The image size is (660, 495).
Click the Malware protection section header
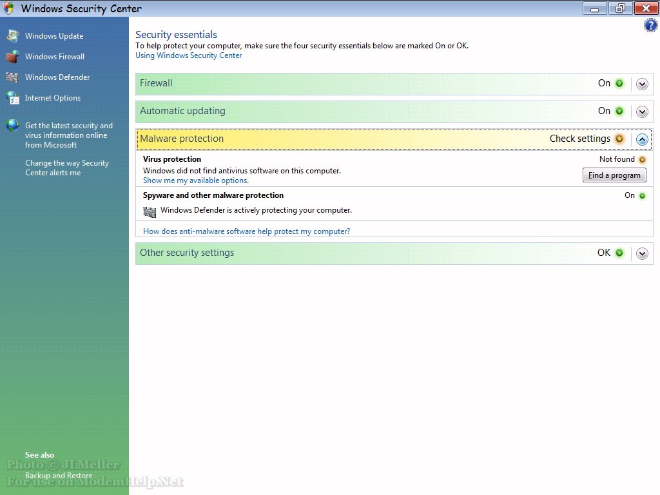[x=394, y=139]
